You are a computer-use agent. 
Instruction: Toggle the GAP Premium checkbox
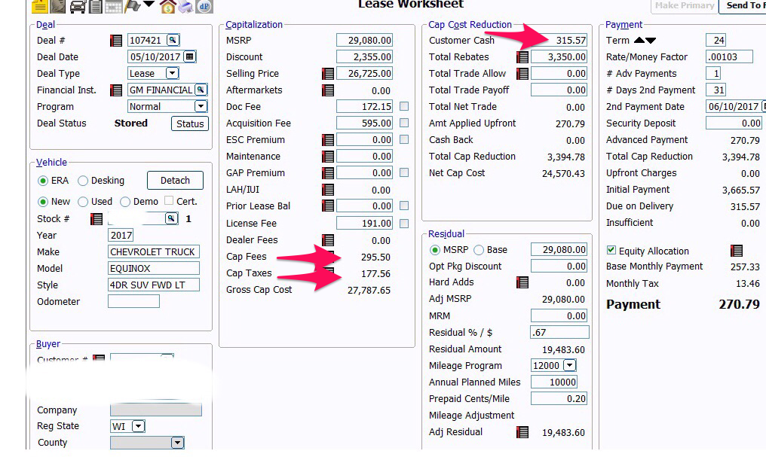pos(404,172)
